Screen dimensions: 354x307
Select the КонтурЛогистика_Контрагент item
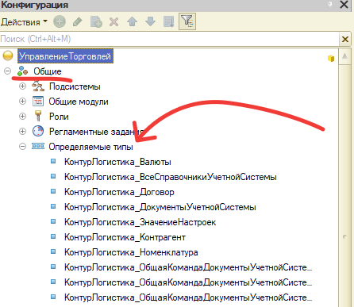[125, 237]
